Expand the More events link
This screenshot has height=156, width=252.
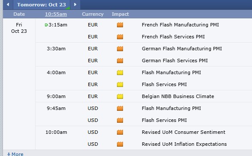[15, 154]
